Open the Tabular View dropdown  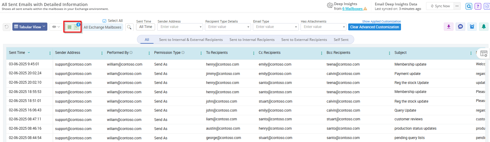pyautogui.click(x=30, y=27)
